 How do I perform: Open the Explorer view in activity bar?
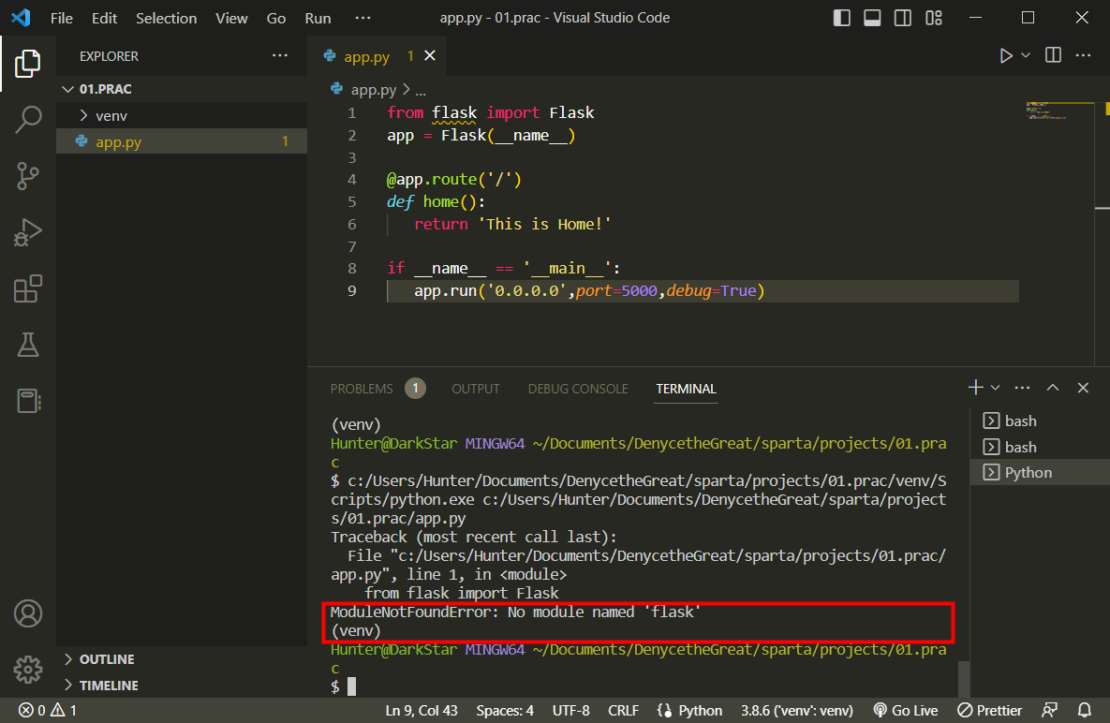(27, 64)
